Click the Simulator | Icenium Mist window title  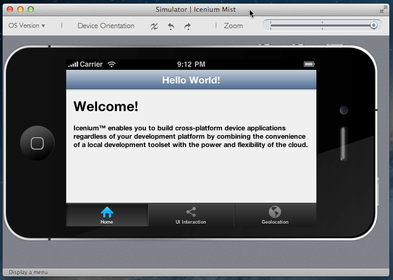(x=195, y=9)
